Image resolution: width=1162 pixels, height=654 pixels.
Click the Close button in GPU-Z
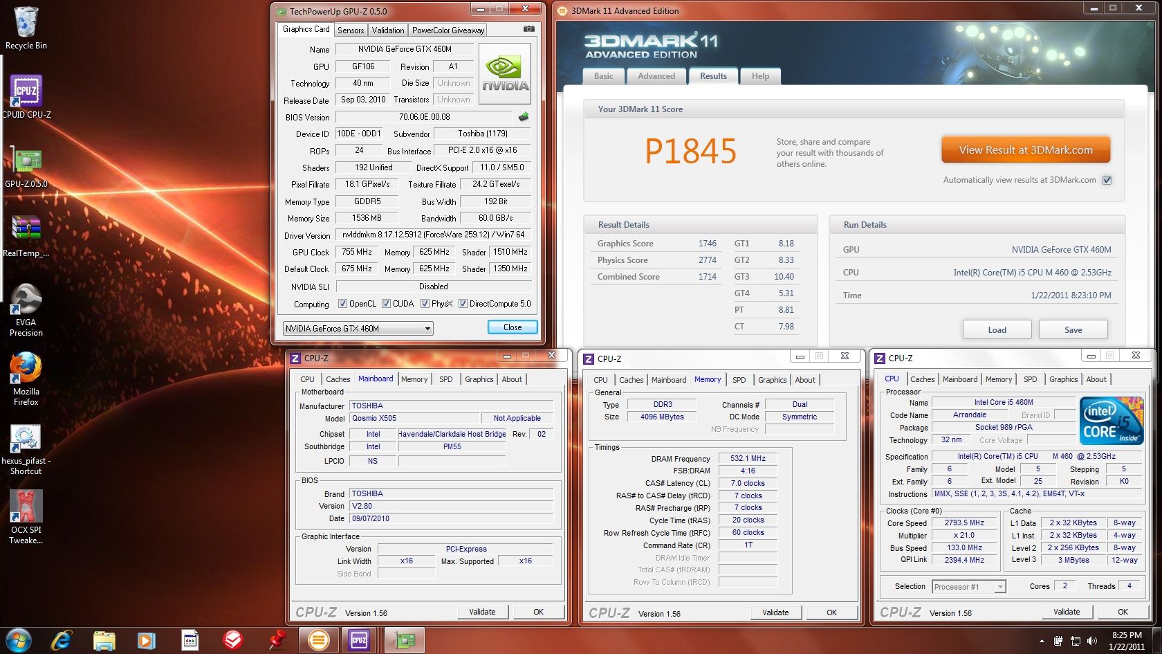point(513,327)
